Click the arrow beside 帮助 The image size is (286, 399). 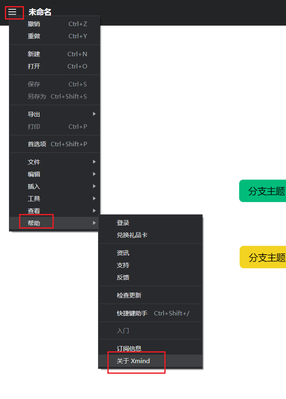(94, 223)
